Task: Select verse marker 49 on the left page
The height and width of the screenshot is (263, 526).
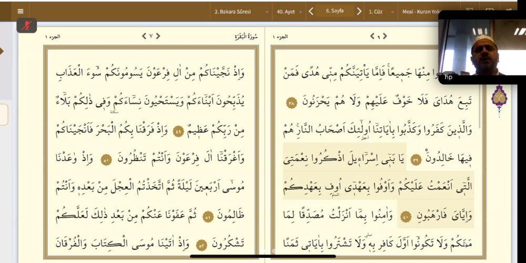Action: pos(178,132)
